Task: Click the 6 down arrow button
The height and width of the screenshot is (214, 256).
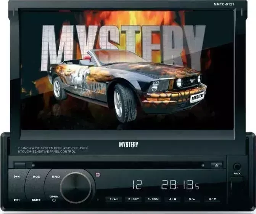Action: [x=213, y=199]
